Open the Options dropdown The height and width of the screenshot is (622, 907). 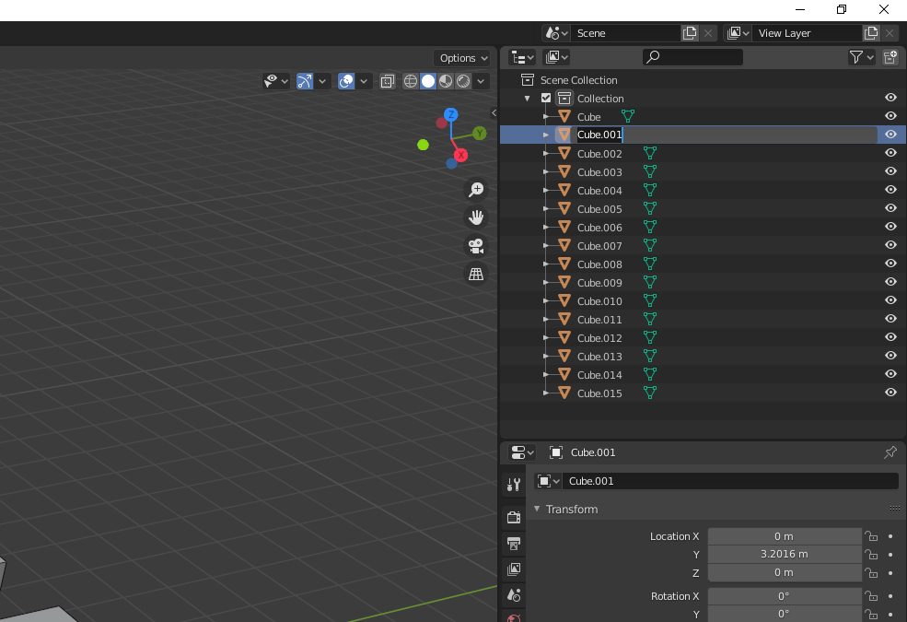tap(463, 58)
